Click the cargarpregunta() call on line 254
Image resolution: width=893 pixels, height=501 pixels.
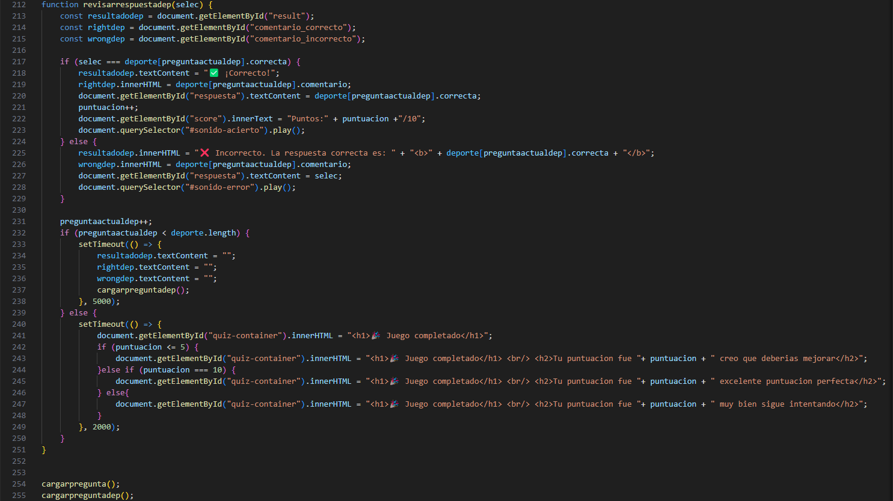click(x=80, y=484)
